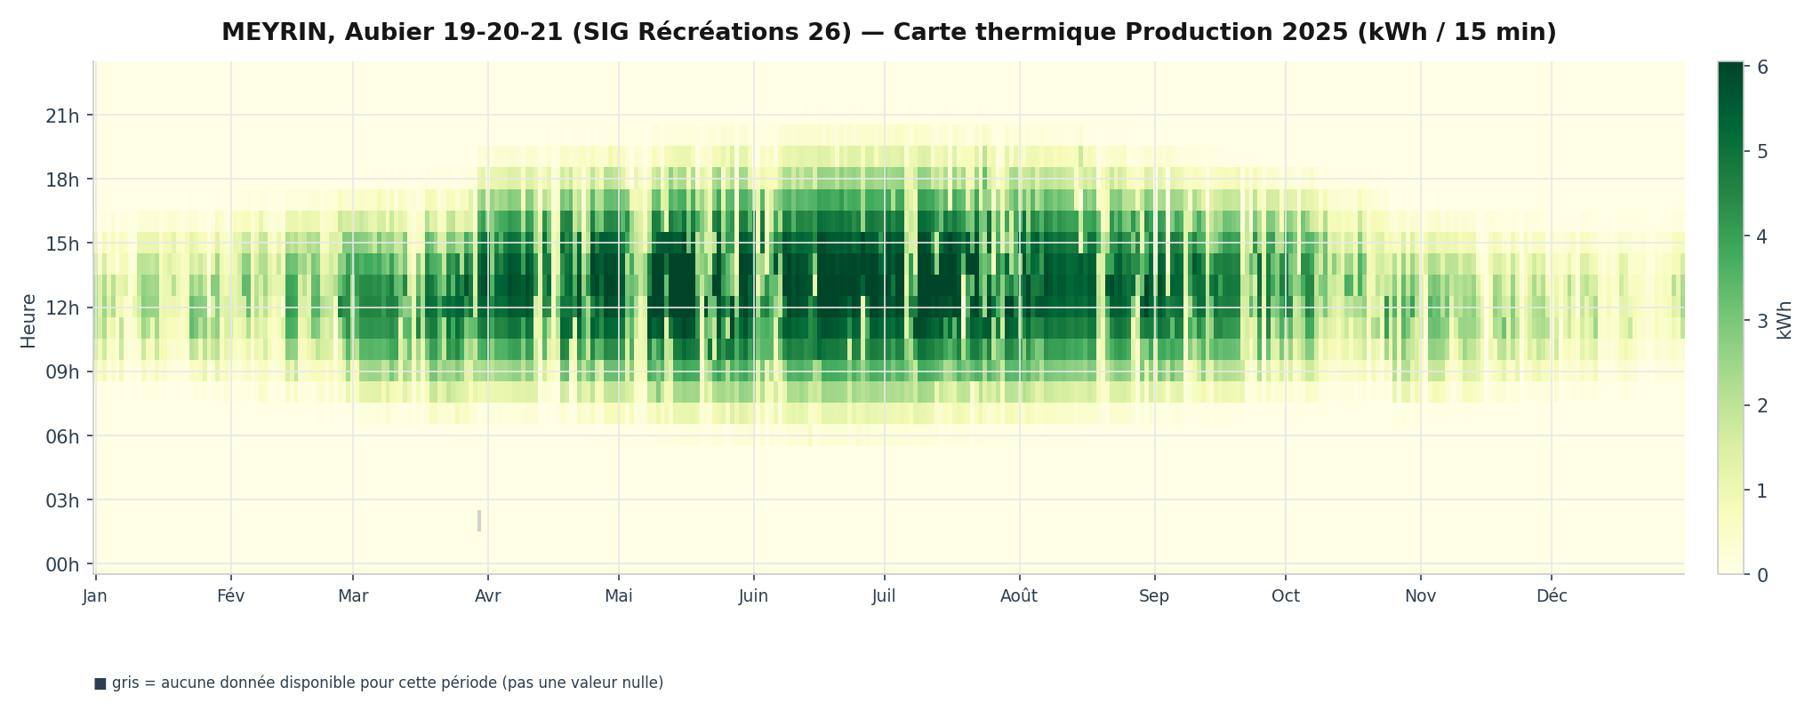
Task: Click the Juin month label
Action: (754, 596)
